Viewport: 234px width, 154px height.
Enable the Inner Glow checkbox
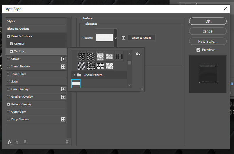(x=8, y=74)
